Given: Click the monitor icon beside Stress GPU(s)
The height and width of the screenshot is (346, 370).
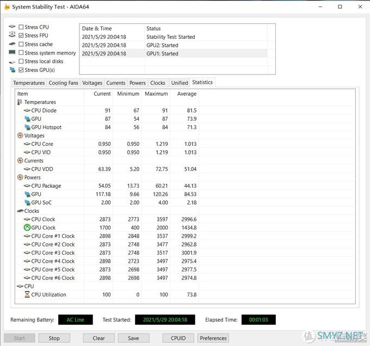Looking at the screenshot, I should (x=13, y=70).
